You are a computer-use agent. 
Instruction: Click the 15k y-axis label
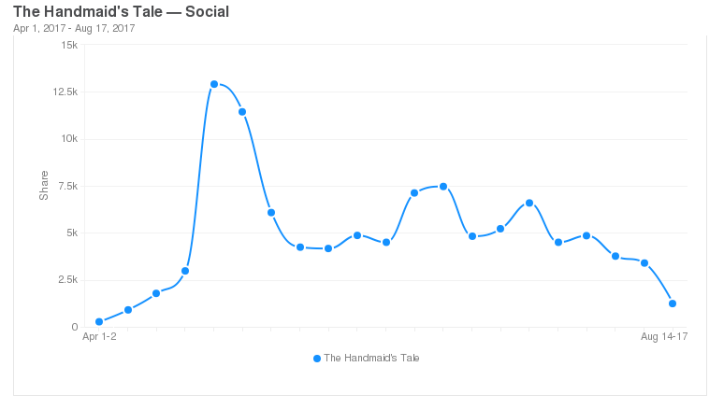(69, 45)
